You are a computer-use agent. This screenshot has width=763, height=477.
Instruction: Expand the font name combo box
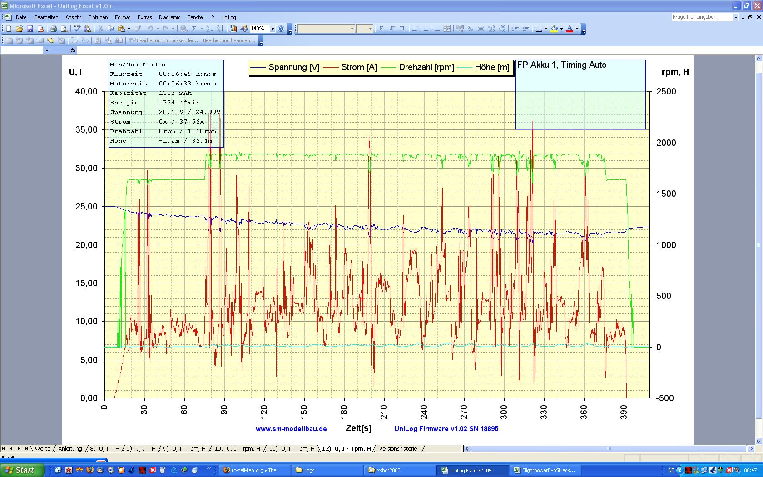[x=352, y=29]
